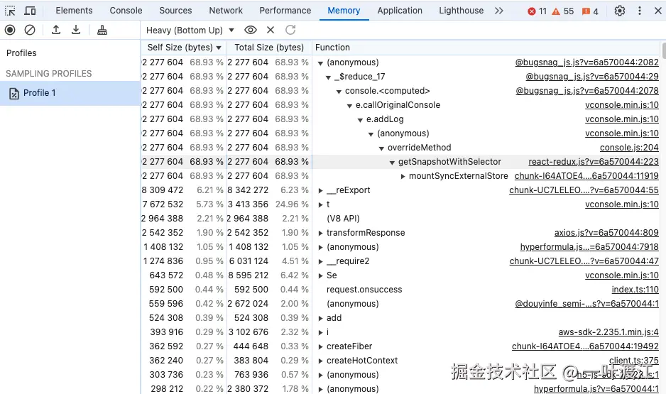Expand mountSyncExternalStore node

coord(403,176)
